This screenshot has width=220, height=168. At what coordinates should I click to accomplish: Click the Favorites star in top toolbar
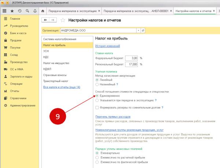coord(12,11)
